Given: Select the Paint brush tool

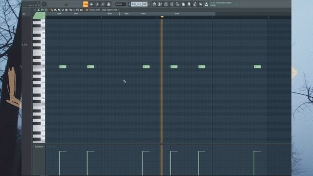Looking at the screenshot, I should pyautogui.click(x=55, y=10).
